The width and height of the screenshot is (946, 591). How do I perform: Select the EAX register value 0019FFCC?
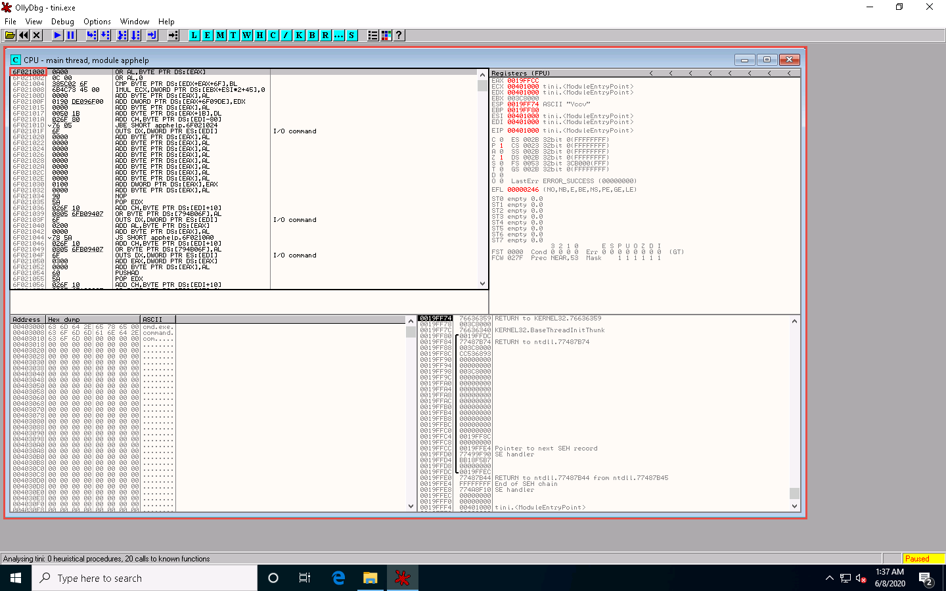[523, 81]
